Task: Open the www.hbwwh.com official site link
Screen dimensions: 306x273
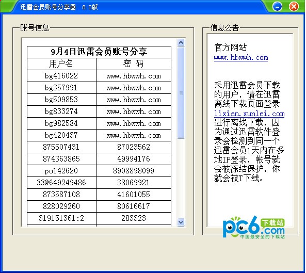Action: (241, 58)
